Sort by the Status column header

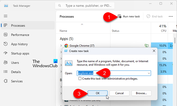116,31
